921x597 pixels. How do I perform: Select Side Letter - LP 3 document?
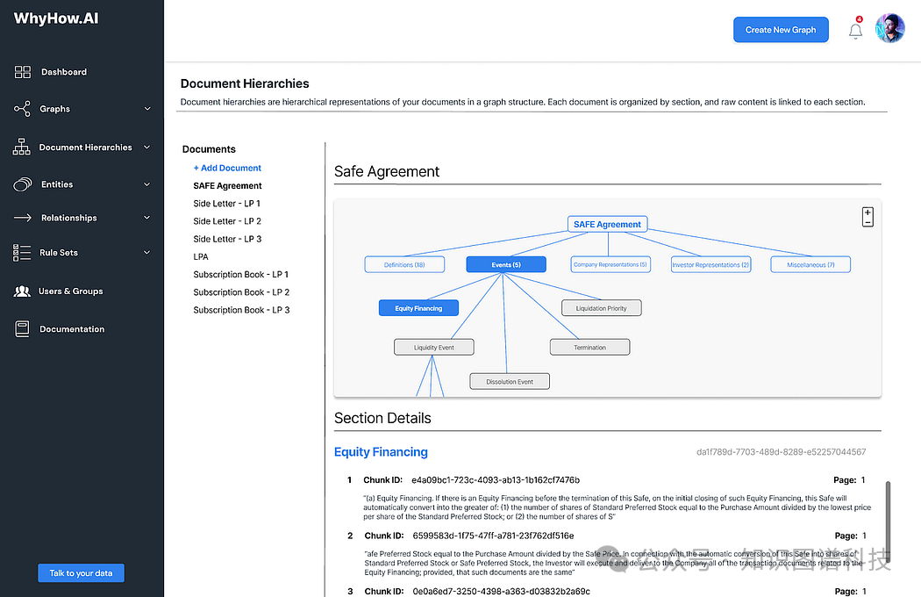227,239
